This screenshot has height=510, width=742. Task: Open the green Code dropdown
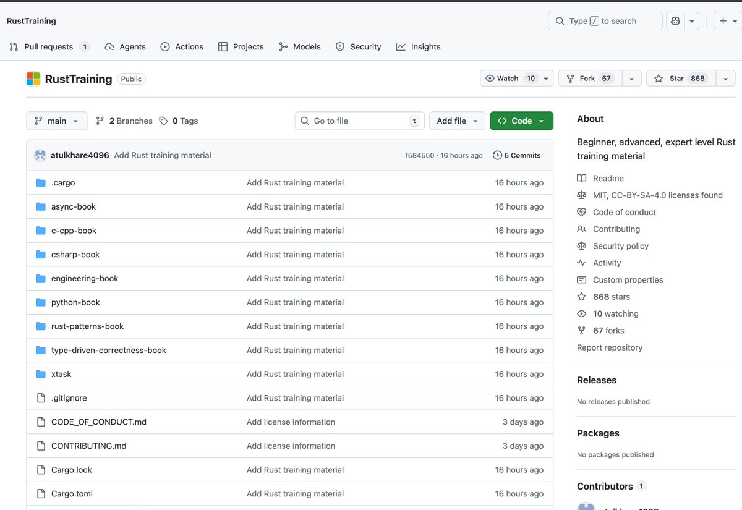(x=521, y=121)
